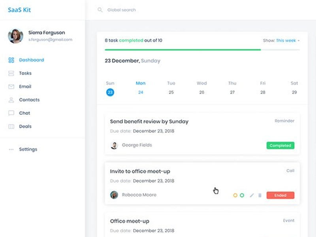Click the Deals icon in sidebar

coord(11,126)
